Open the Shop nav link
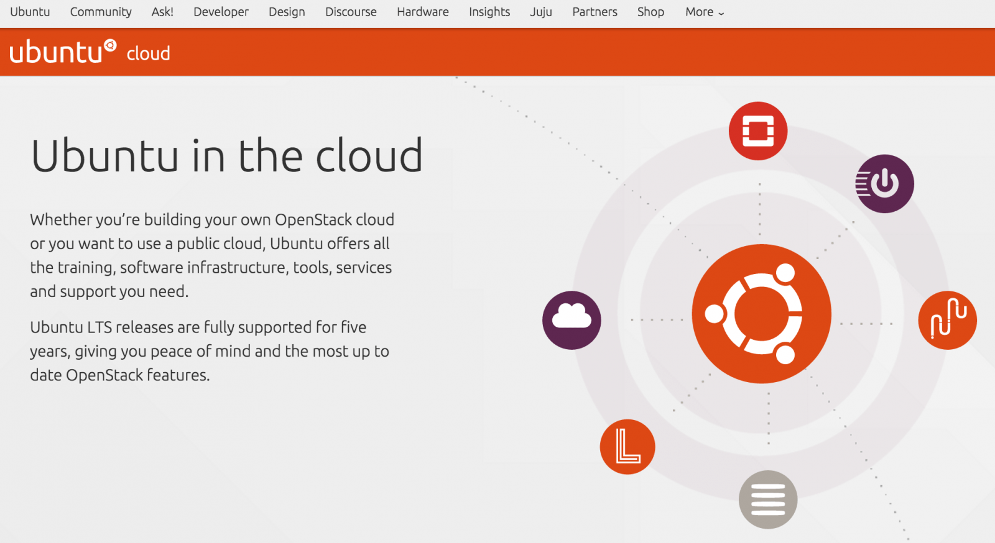Image resolution: width=995 pixels, height=543 pixels. click(x=650, y=12)
